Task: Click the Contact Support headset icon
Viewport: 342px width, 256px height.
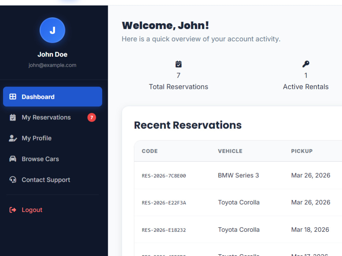Action: pos(13,180)
